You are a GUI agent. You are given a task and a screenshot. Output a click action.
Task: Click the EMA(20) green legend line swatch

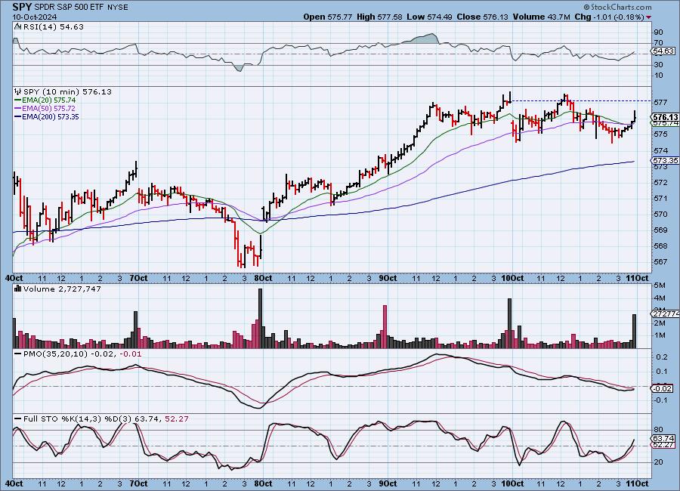click(18, 100)
